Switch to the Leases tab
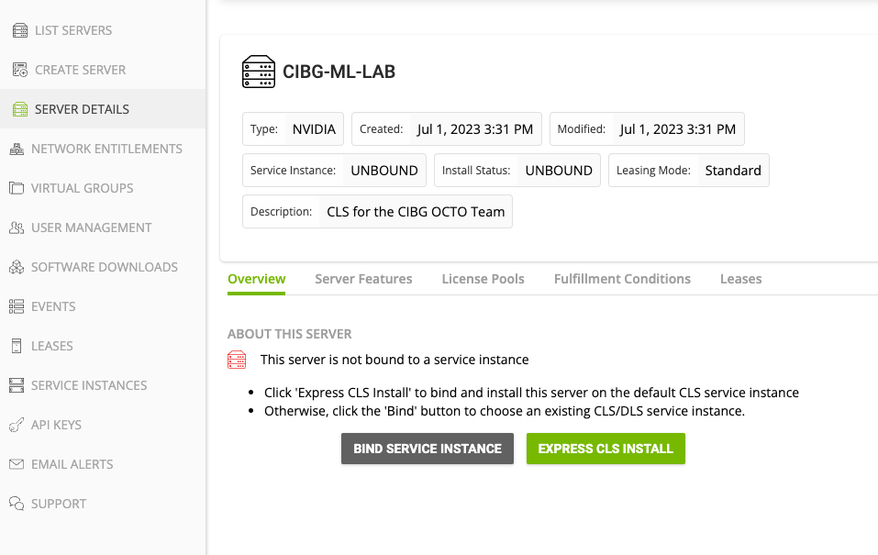The width and height of the screenshot is (878, 555). click(x=740, y=279)
